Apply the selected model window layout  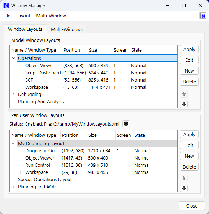point(189,49)
